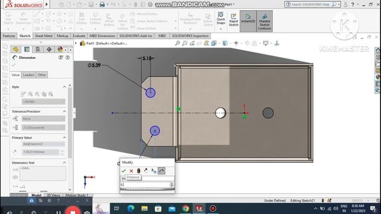Open the Sketch ribbon tab
Screen dimensions: 381x214
(x=25, y=36)
